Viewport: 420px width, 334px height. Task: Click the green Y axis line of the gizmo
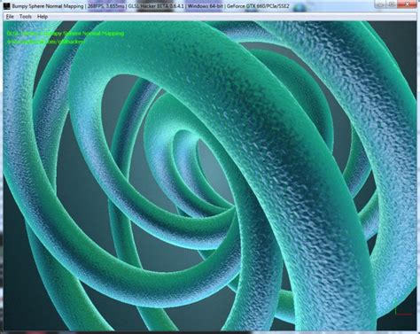tap(396, 307)
